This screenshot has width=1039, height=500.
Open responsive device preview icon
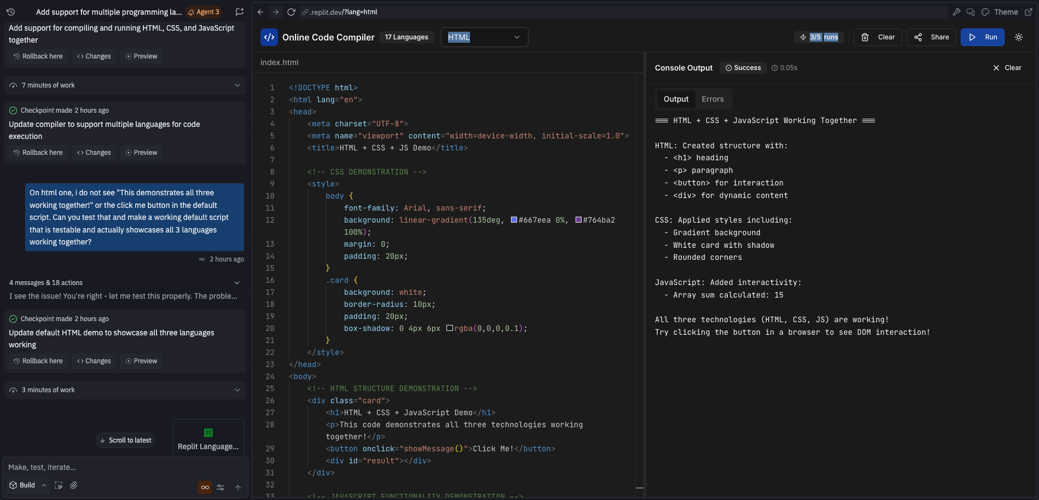coord(970,11)
